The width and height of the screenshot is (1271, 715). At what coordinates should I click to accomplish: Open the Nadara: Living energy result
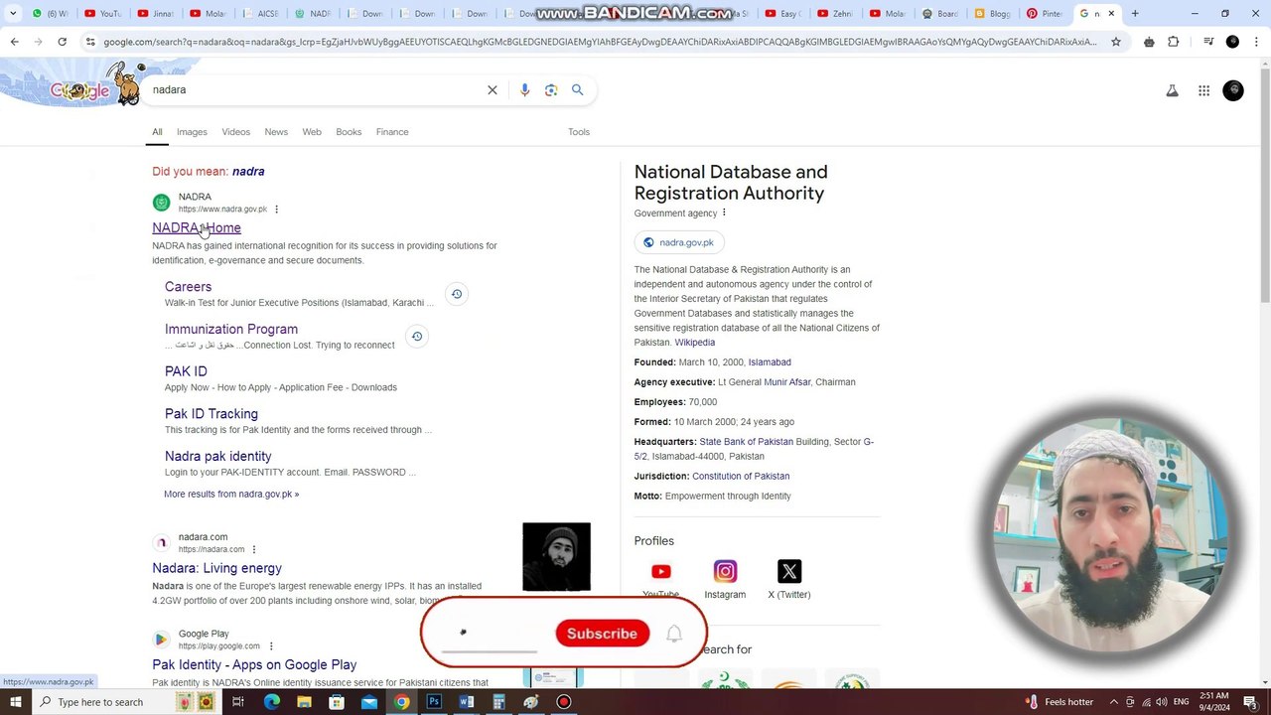coord(216,568)
